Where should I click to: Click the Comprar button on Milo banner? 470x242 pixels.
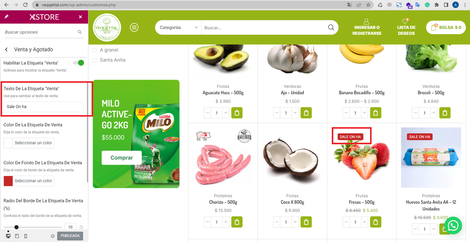click(122, 158)
